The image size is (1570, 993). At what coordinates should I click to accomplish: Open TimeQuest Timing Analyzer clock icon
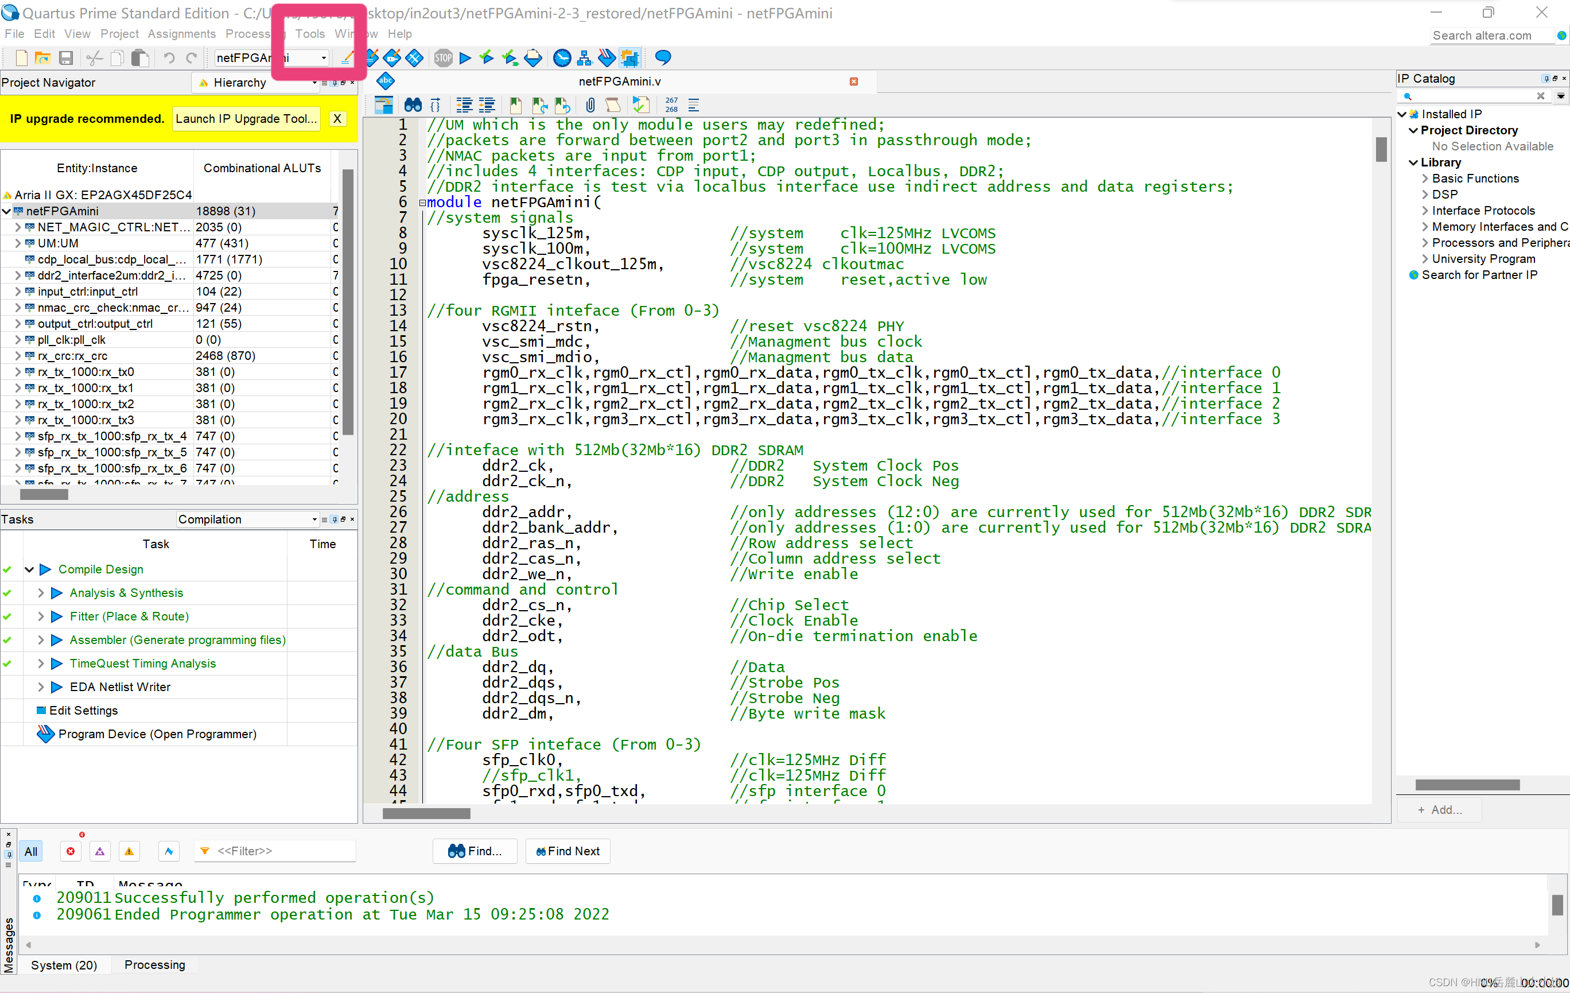561,58
